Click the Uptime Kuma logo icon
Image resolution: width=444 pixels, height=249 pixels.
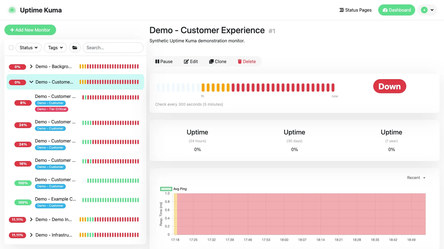pyautogui.click(x=12, y=10)
